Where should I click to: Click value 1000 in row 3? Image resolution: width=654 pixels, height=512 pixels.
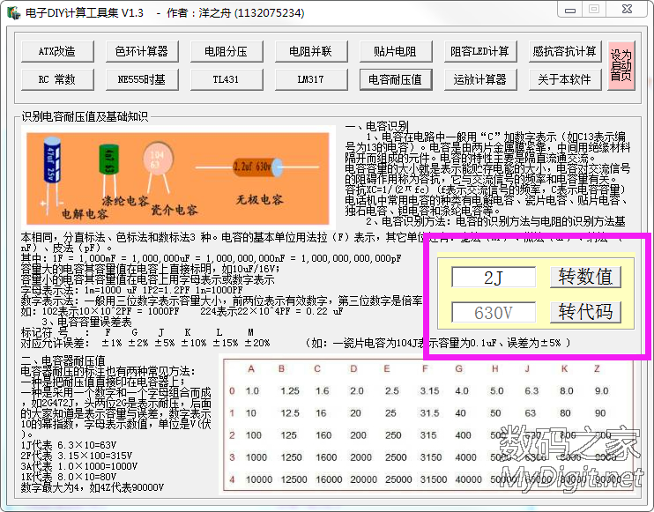(256, 457)
